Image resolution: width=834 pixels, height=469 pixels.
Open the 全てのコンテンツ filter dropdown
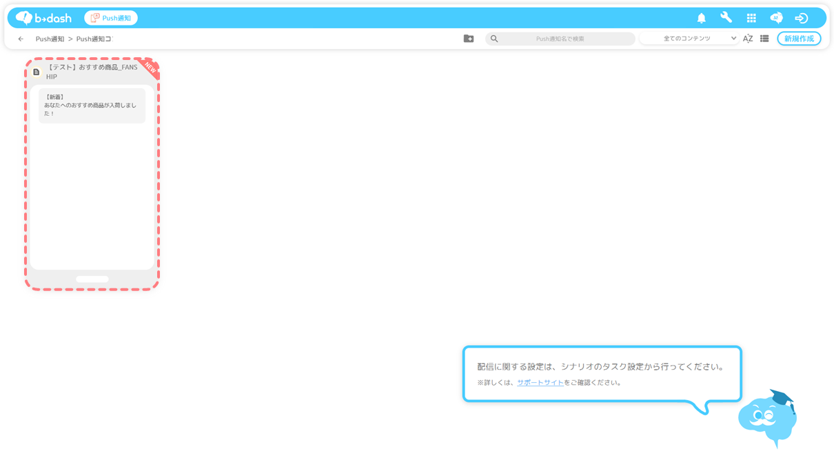tap(689, 39)
